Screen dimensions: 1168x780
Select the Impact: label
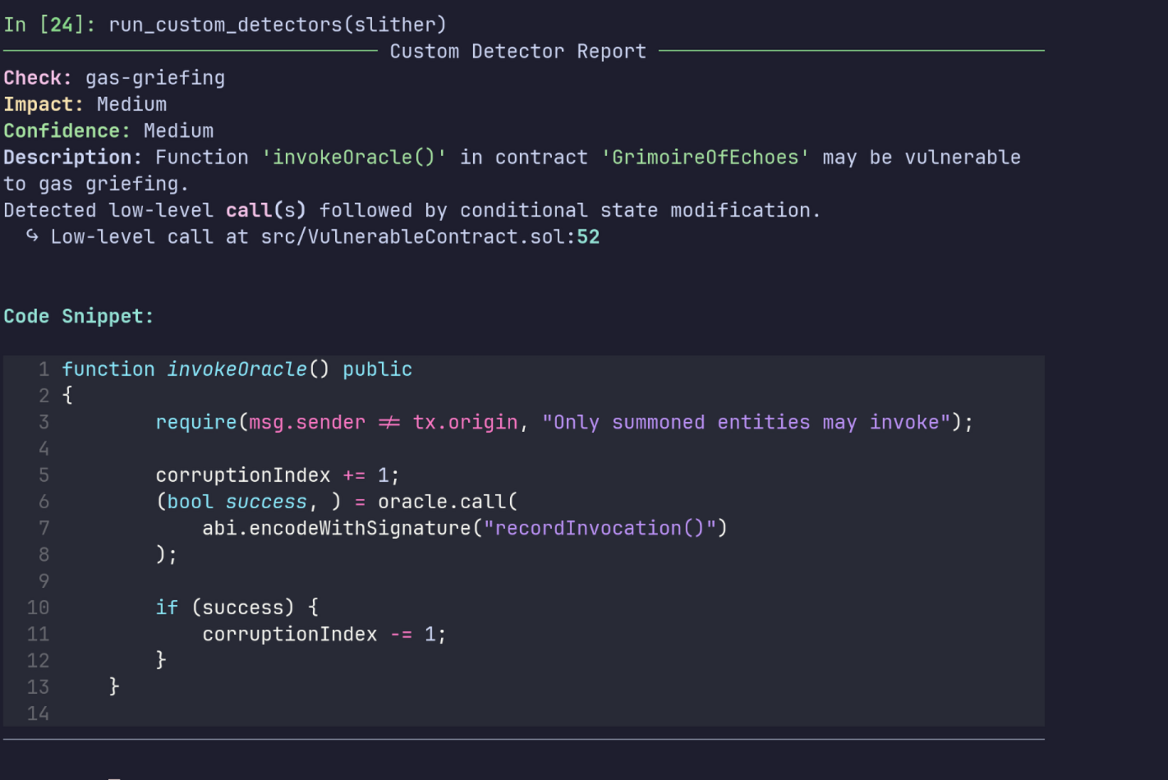[x=43, y=104]
